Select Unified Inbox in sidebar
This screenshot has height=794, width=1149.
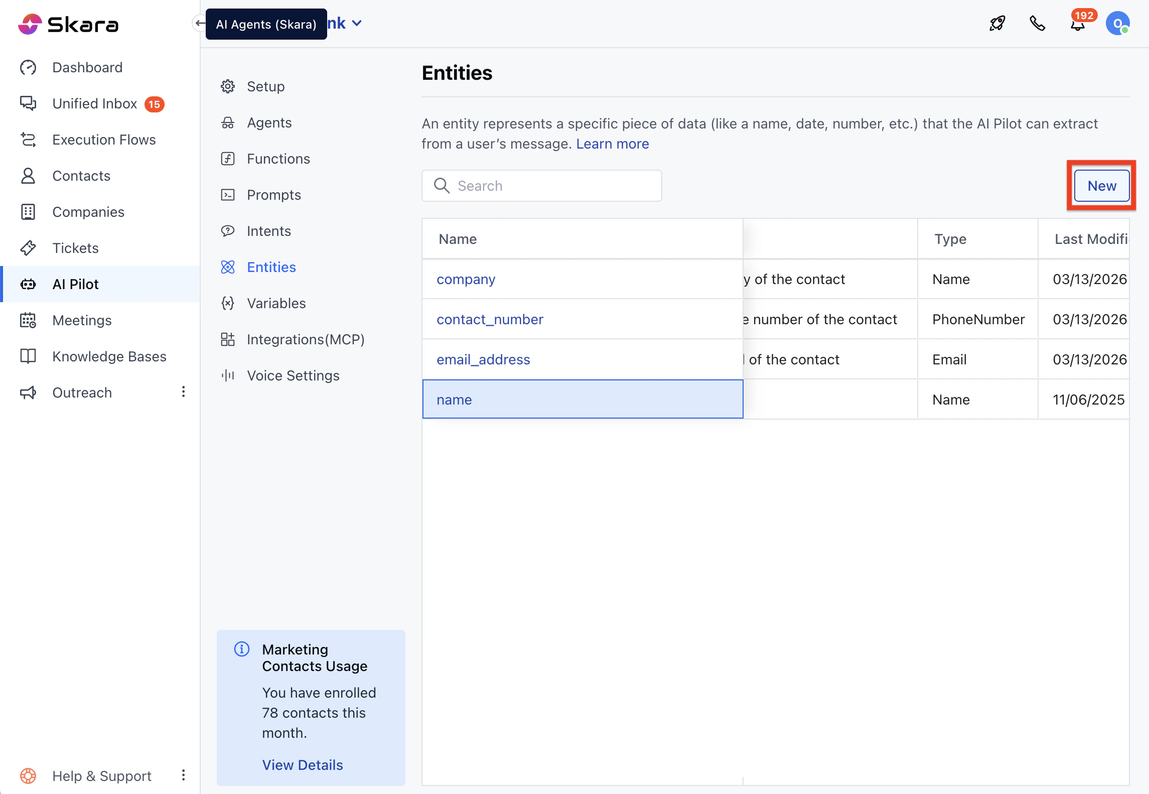tap(94, 103)
